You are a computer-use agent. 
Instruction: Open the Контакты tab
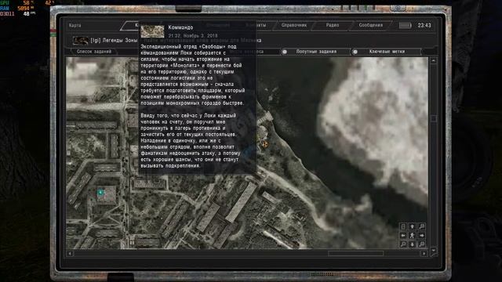(x=256, y=25)
